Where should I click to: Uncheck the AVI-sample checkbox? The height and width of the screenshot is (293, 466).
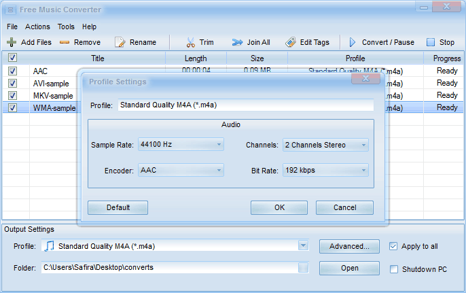click(12, 84)
